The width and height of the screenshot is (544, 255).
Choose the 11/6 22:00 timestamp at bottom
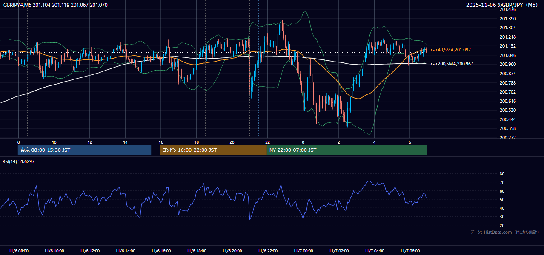[267, 251]
